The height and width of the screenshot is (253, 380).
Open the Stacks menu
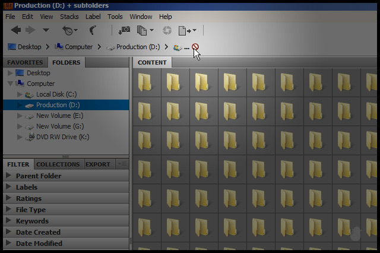[x=69, y=17]
